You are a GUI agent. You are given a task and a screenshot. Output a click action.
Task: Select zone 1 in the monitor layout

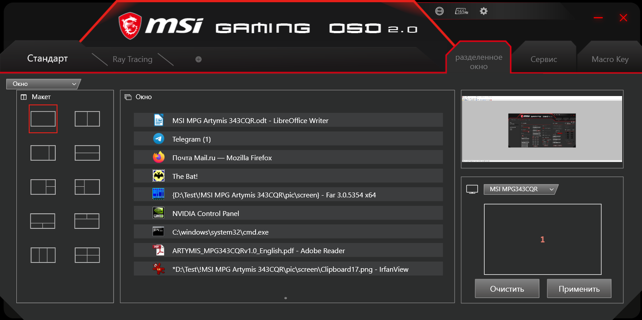pyautogui.click(x=543, y=239)
